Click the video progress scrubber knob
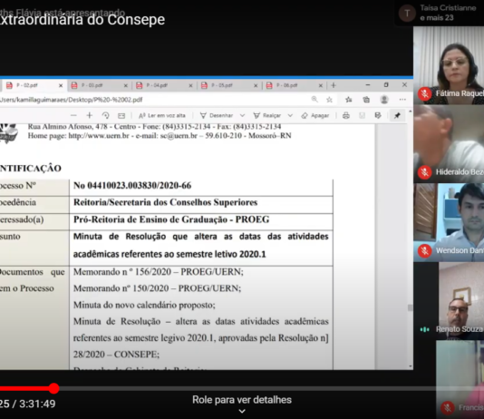 53,388
